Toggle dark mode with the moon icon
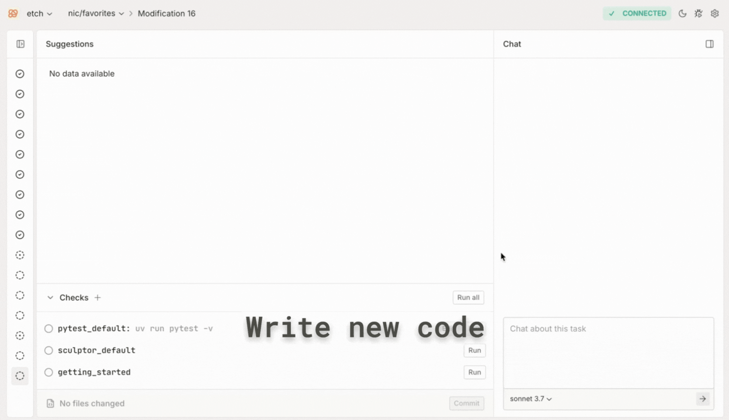Screen dimensions: 729x420 click(x=682, y=14)
